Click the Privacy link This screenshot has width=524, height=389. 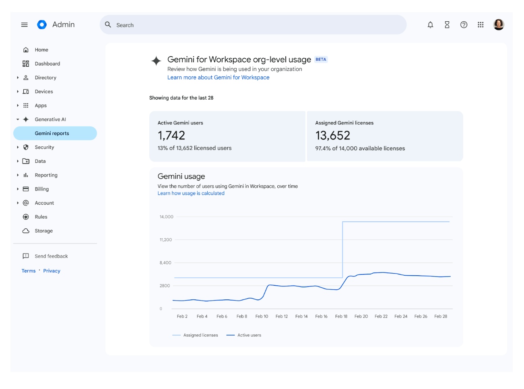(x=52, y=271)
